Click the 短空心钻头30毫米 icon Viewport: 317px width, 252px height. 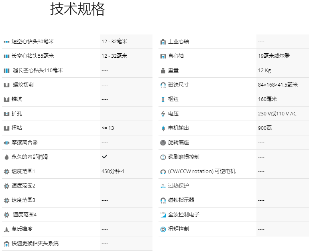point(6,42)
